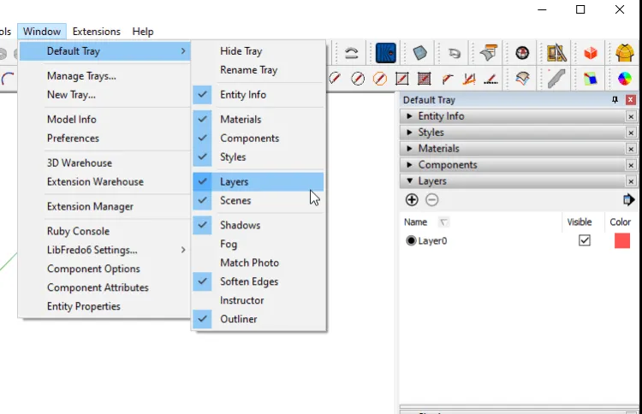This screenshot has width=642, height=414.
Task: Uncheck Soften Edges in the tray submenu
Action: (x=259, y=281)
